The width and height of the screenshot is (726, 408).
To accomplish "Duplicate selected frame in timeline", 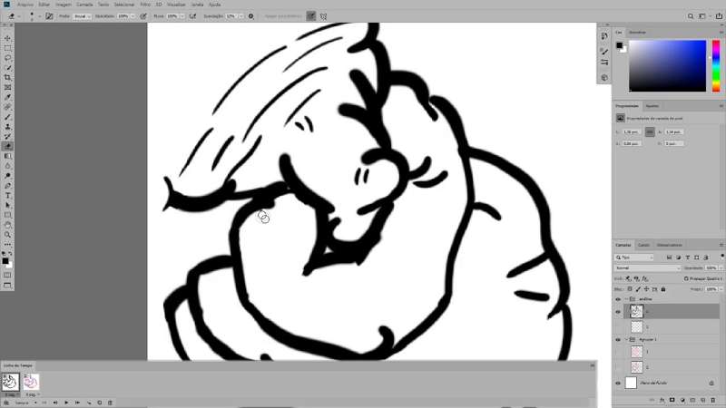I will point(100,403).
